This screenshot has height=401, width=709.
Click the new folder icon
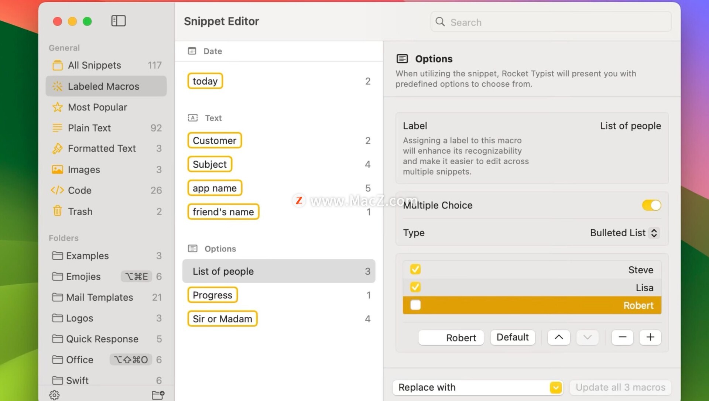(158, 395)
